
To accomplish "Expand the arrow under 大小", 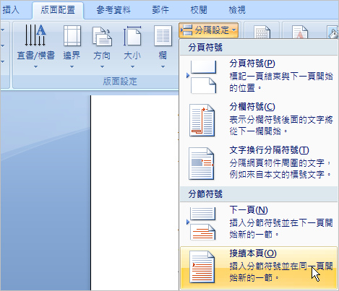I will pyautogui.click(x=132, y=66).
